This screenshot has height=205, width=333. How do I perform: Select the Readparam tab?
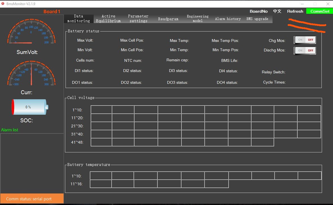(168, 19)
